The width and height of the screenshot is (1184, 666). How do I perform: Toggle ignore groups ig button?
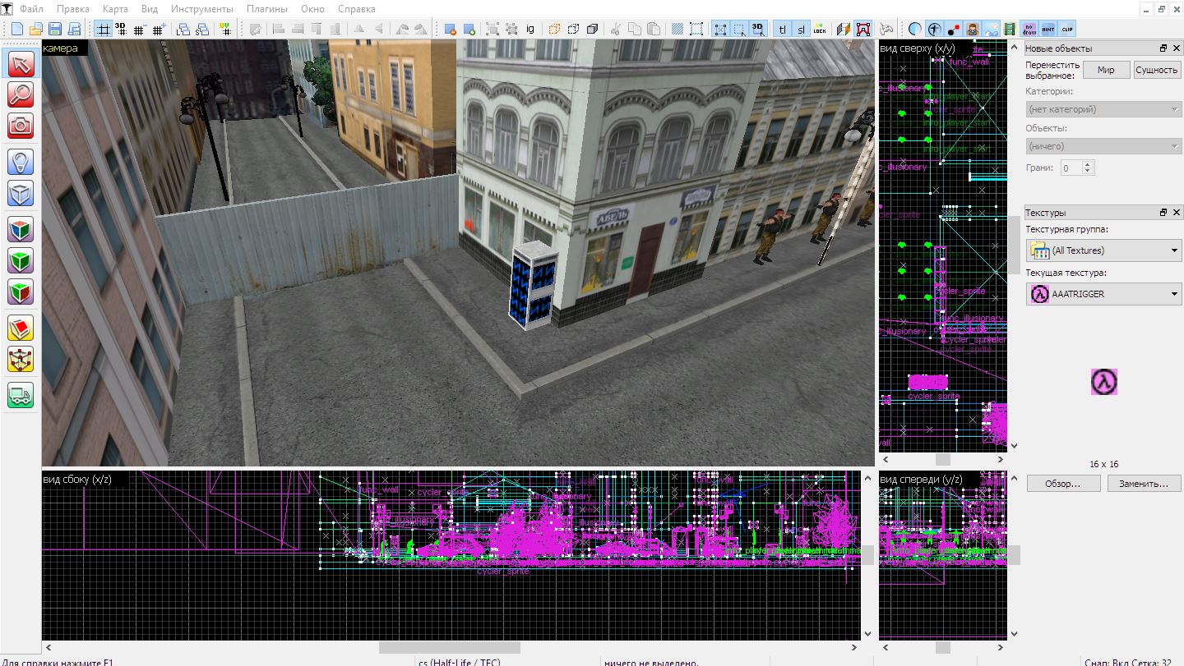pos(530,29)
